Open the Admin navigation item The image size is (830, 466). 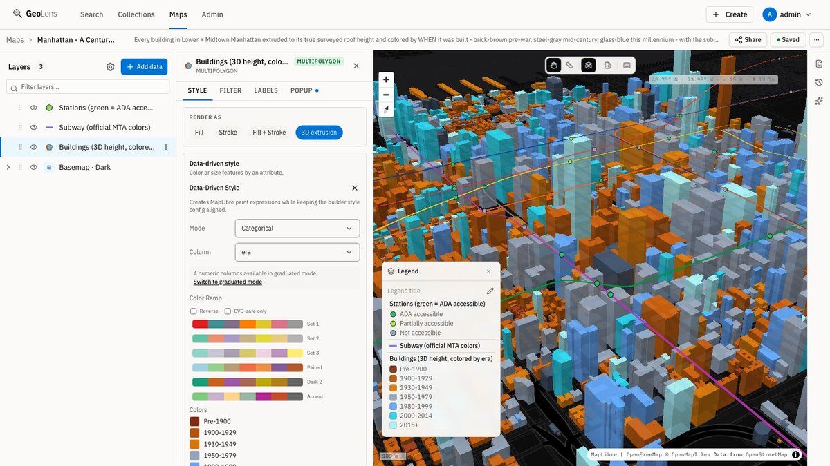(212, 14)
